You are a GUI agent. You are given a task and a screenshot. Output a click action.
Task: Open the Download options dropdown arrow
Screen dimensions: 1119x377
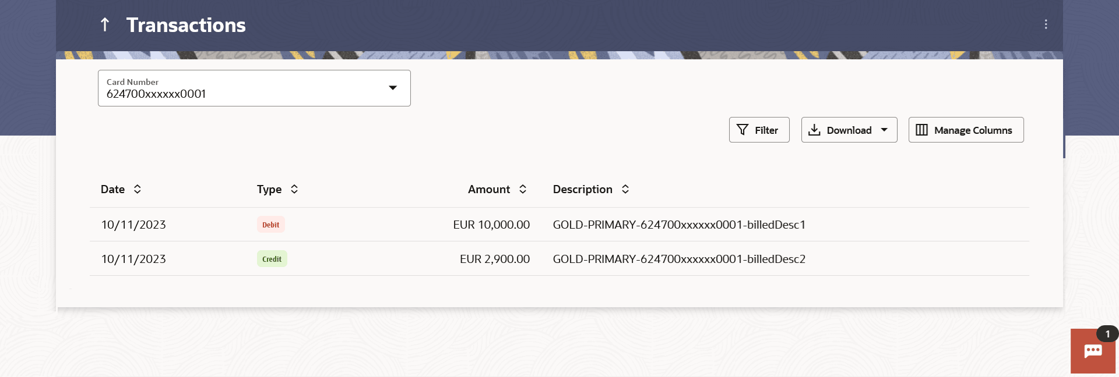884,130
